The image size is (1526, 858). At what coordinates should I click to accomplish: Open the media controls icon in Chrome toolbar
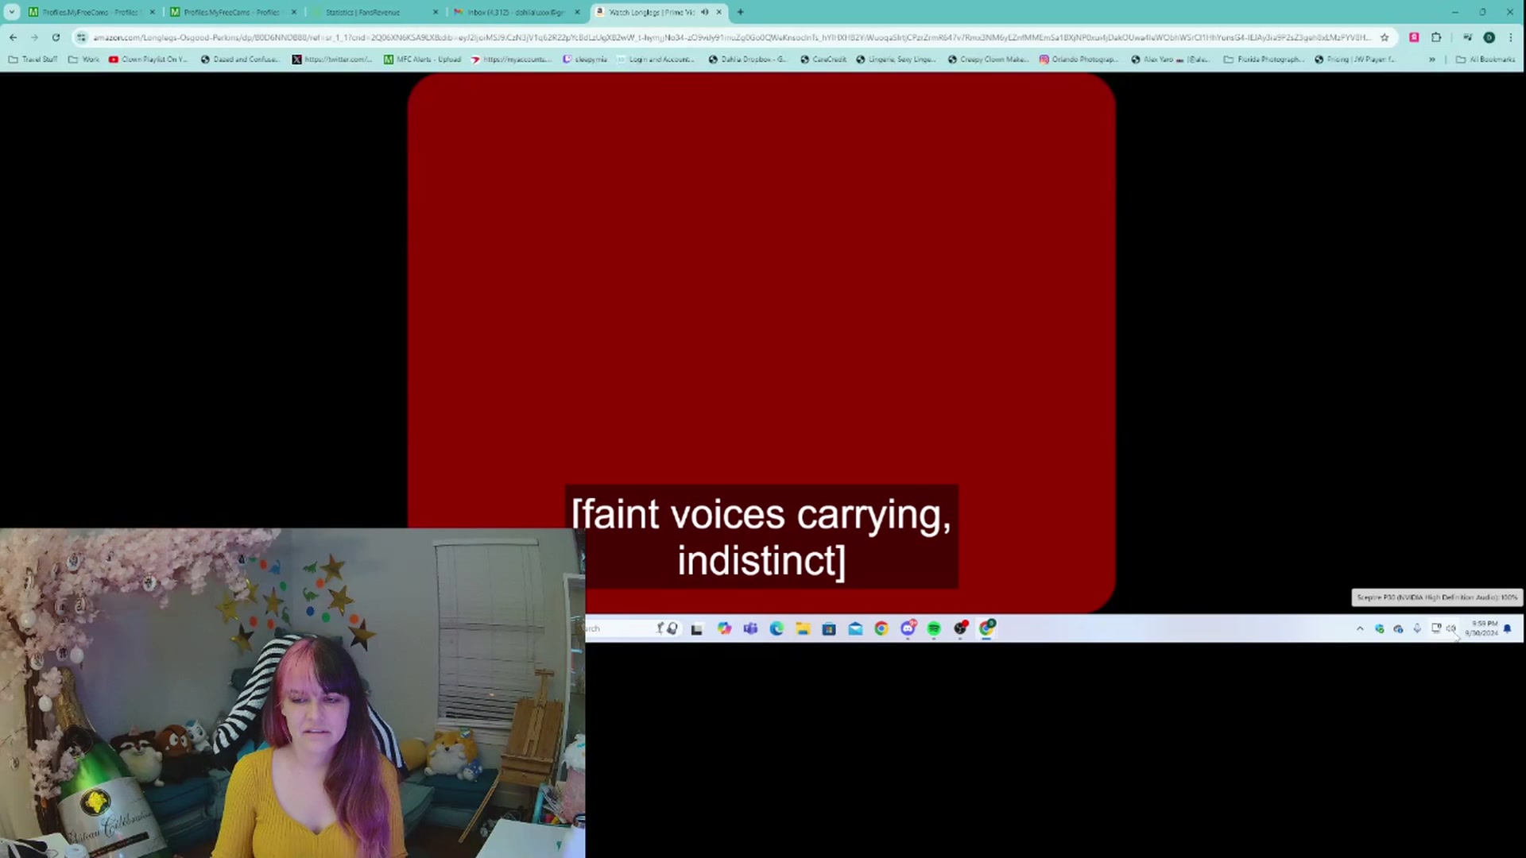point(1467,37)
